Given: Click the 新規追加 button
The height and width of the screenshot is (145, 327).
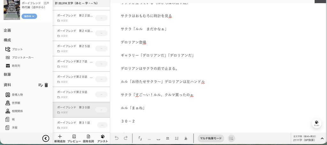Looking at the screenshot, I should coord(60,139).
